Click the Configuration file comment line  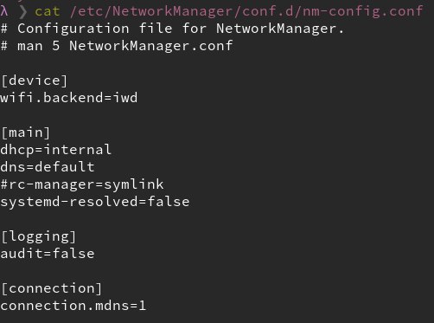tap(172, 29)
